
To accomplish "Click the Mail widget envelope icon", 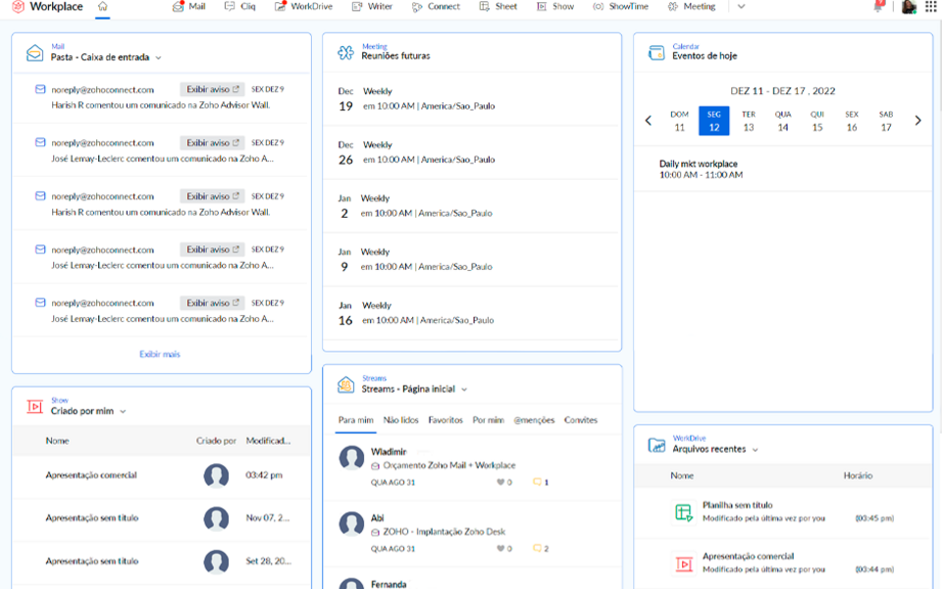I will (35, 53).
